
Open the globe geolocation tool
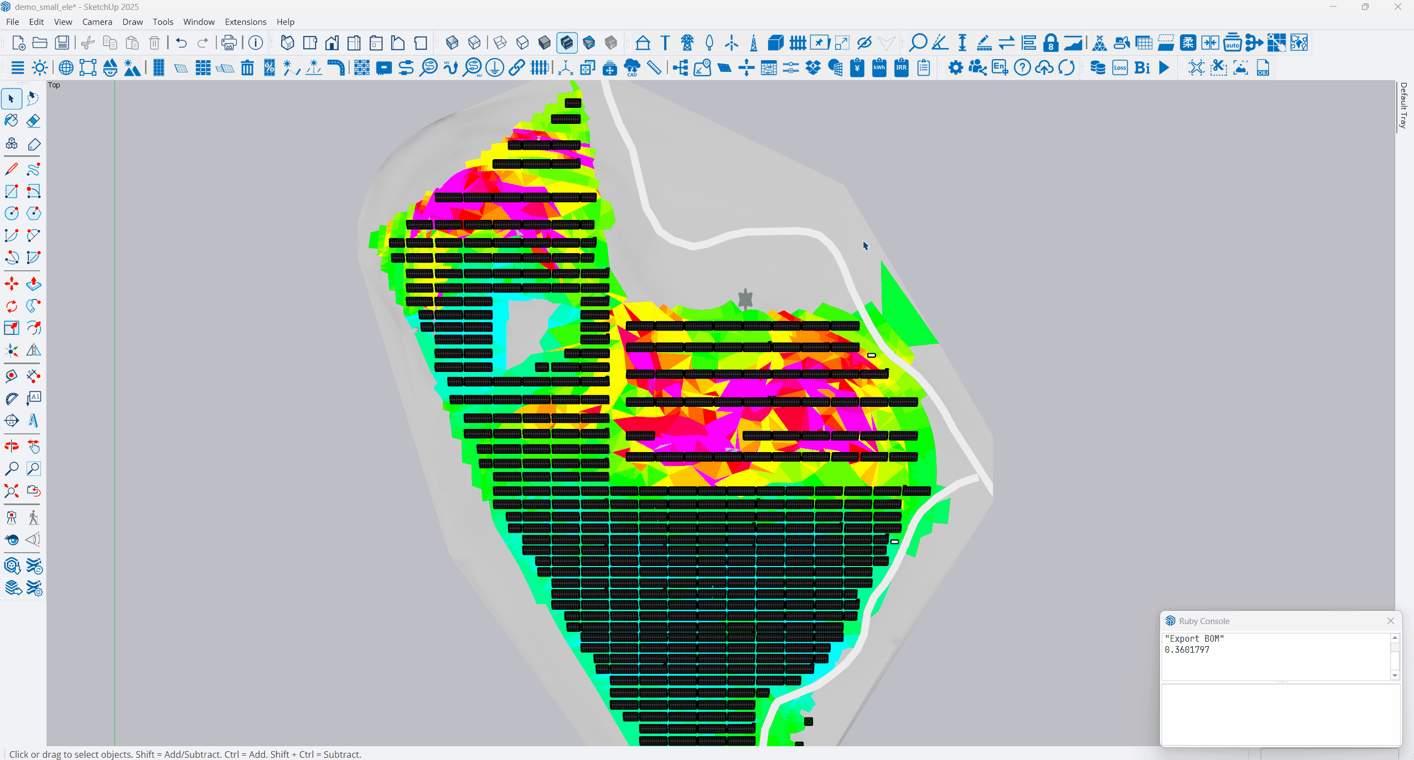(66, 68)
